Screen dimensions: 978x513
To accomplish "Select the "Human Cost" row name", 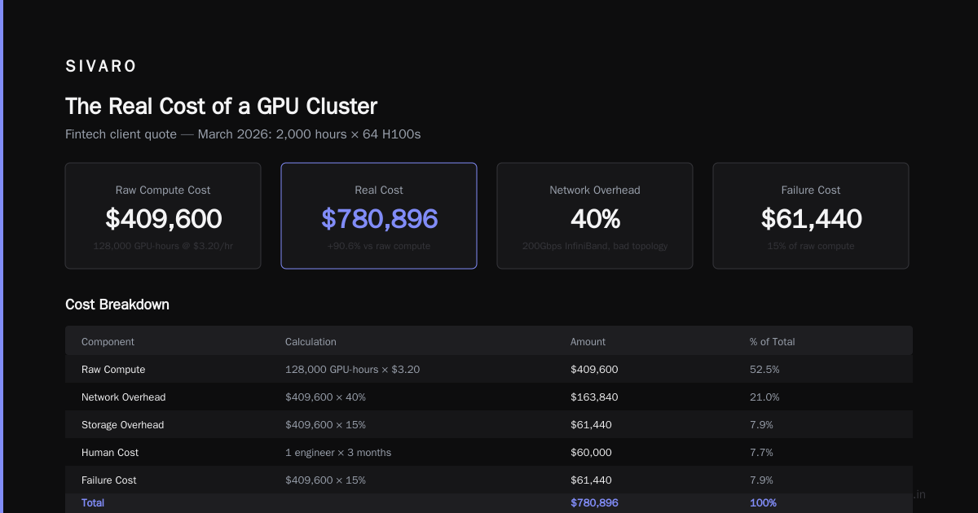I will pyautogui.click(x=110, y=453).
